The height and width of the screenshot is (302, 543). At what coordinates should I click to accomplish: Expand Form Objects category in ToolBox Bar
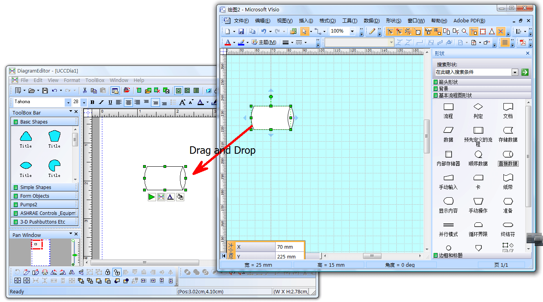coord(45,196)
